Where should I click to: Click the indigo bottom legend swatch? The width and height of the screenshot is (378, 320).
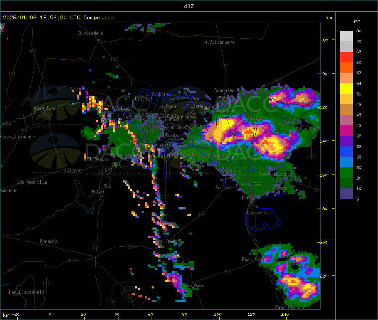coord(346,194)
